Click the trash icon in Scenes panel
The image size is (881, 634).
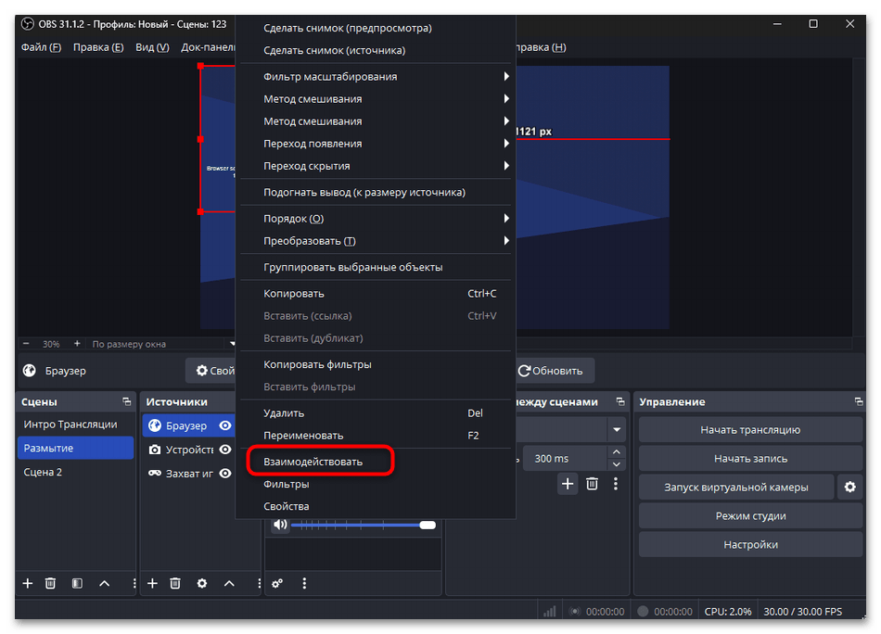click(x=51, y=583)
